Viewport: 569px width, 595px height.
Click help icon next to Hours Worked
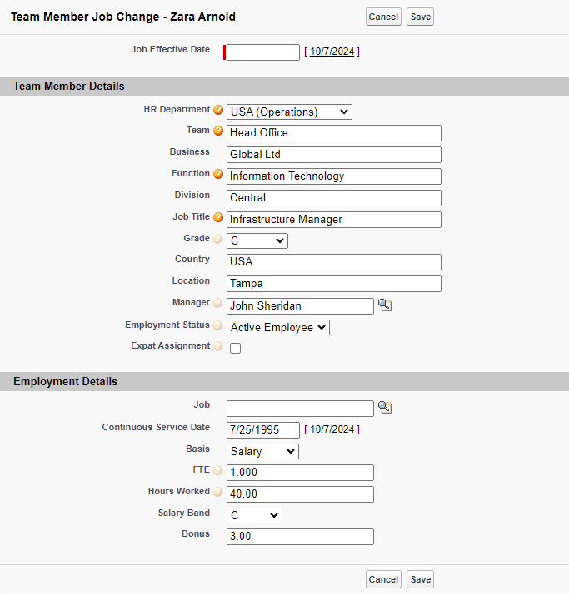tap(218, 492)
